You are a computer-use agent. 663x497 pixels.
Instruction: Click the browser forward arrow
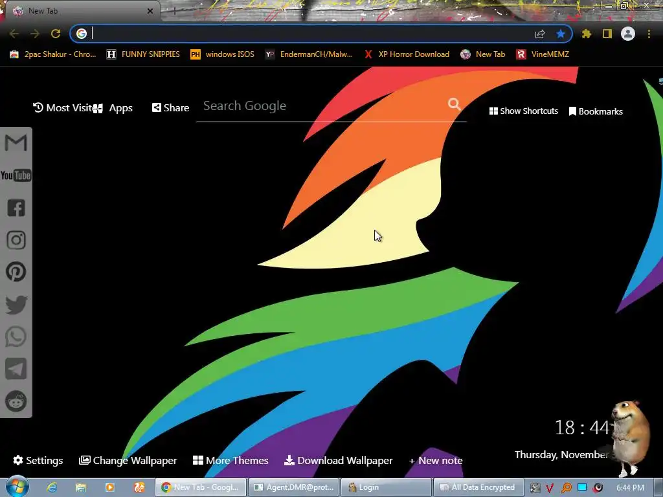(x=35, y=34)
